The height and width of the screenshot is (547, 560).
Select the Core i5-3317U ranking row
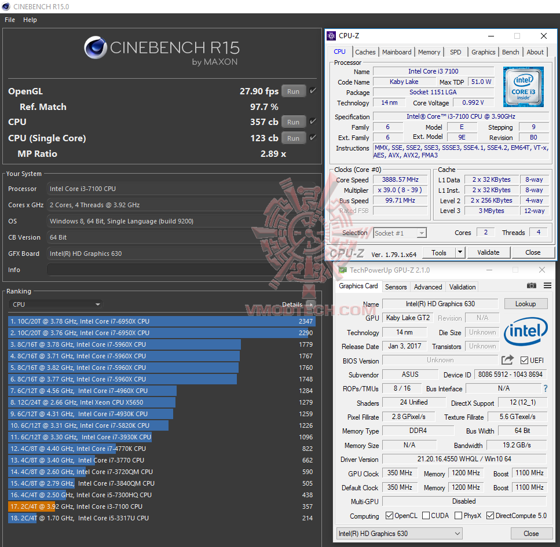click(162, 518)
